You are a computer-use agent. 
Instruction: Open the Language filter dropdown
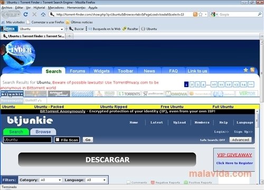click(97, 180)
